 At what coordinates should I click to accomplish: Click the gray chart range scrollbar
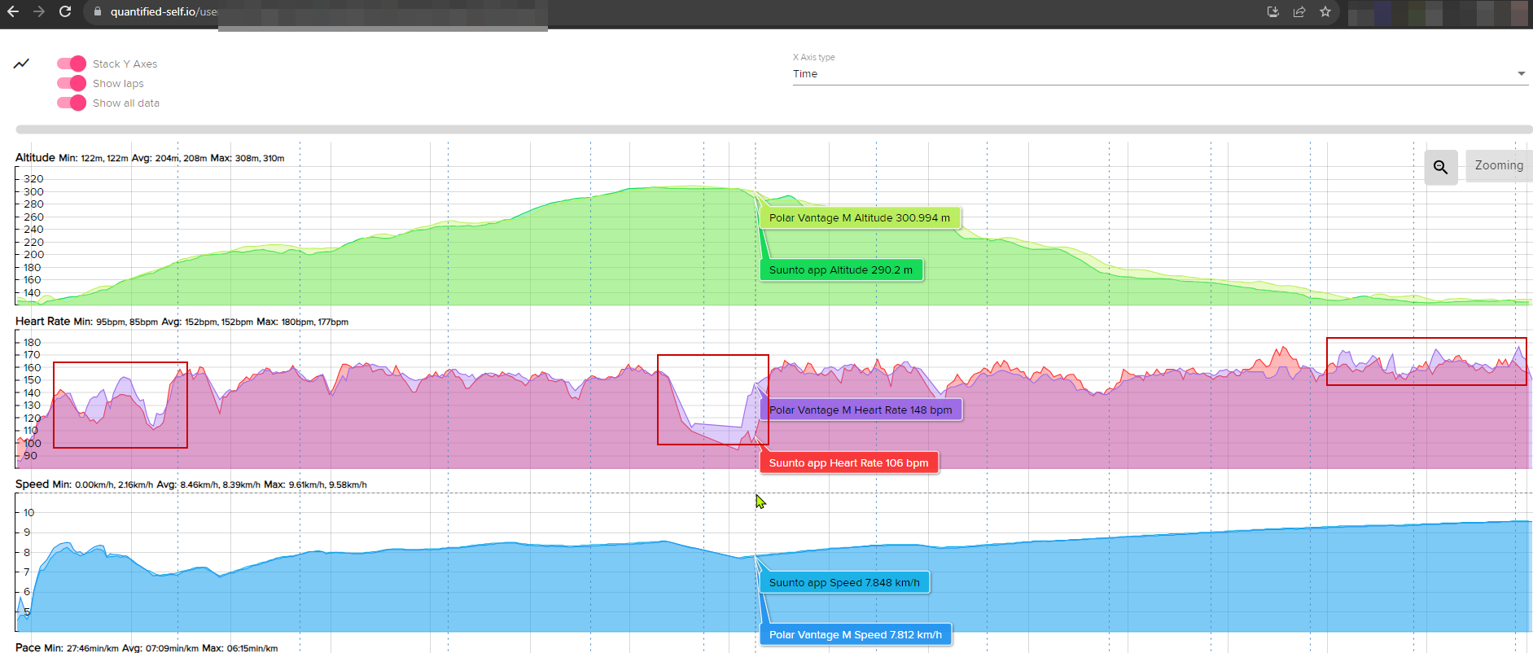(x=773, y=129)
